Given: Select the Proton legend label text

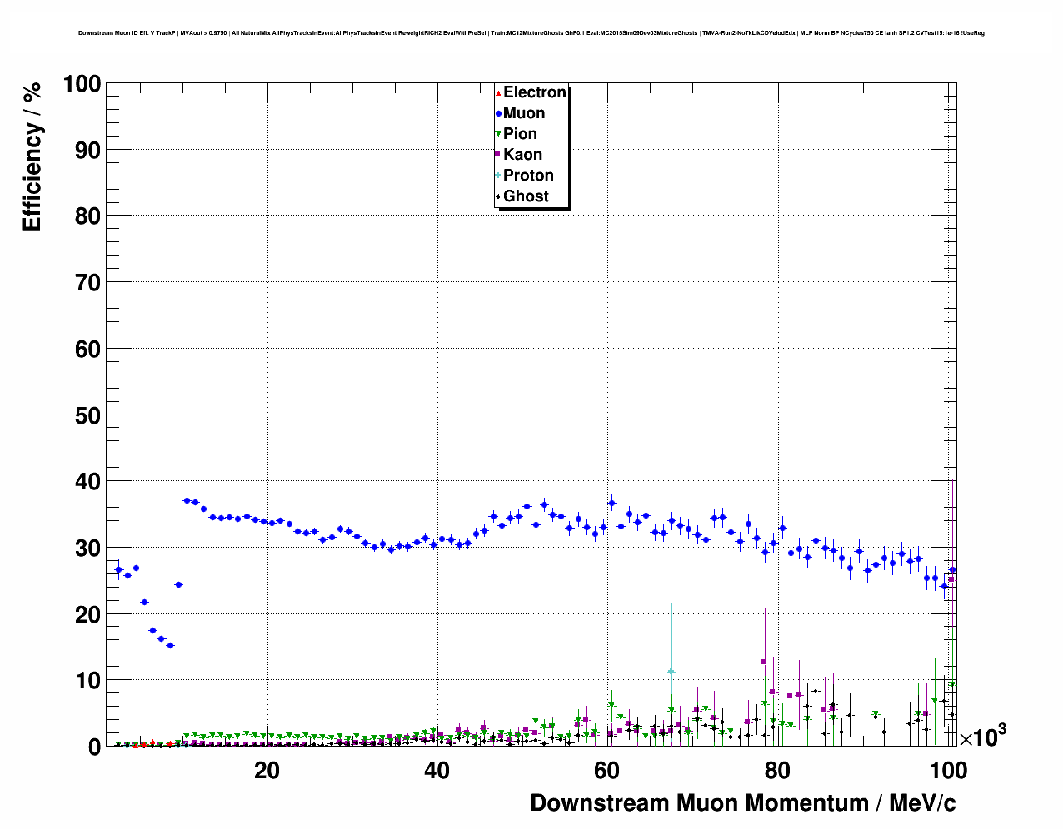Looking at the screenshot, I should pos(528,176).
